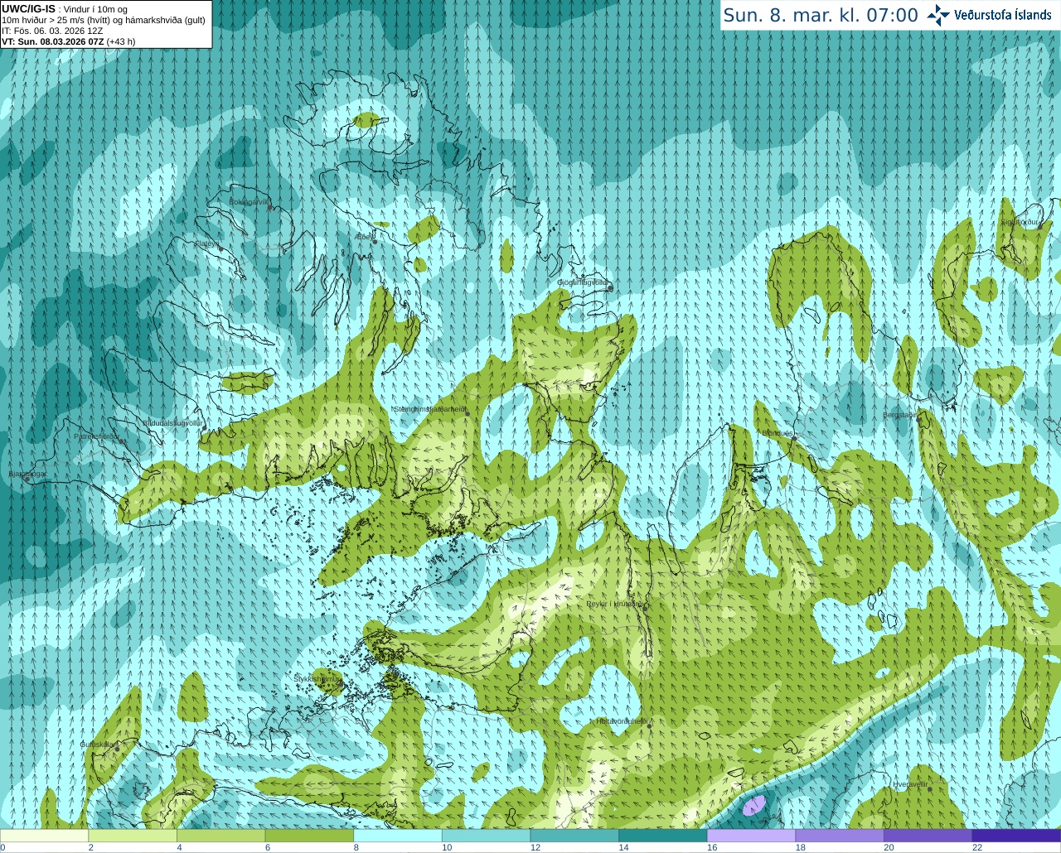Image resolution: width=1061 pixels, height=853 pixels.
Task: Select the 6–8 m/s olive green legend swatch
Action: [309, 836]
